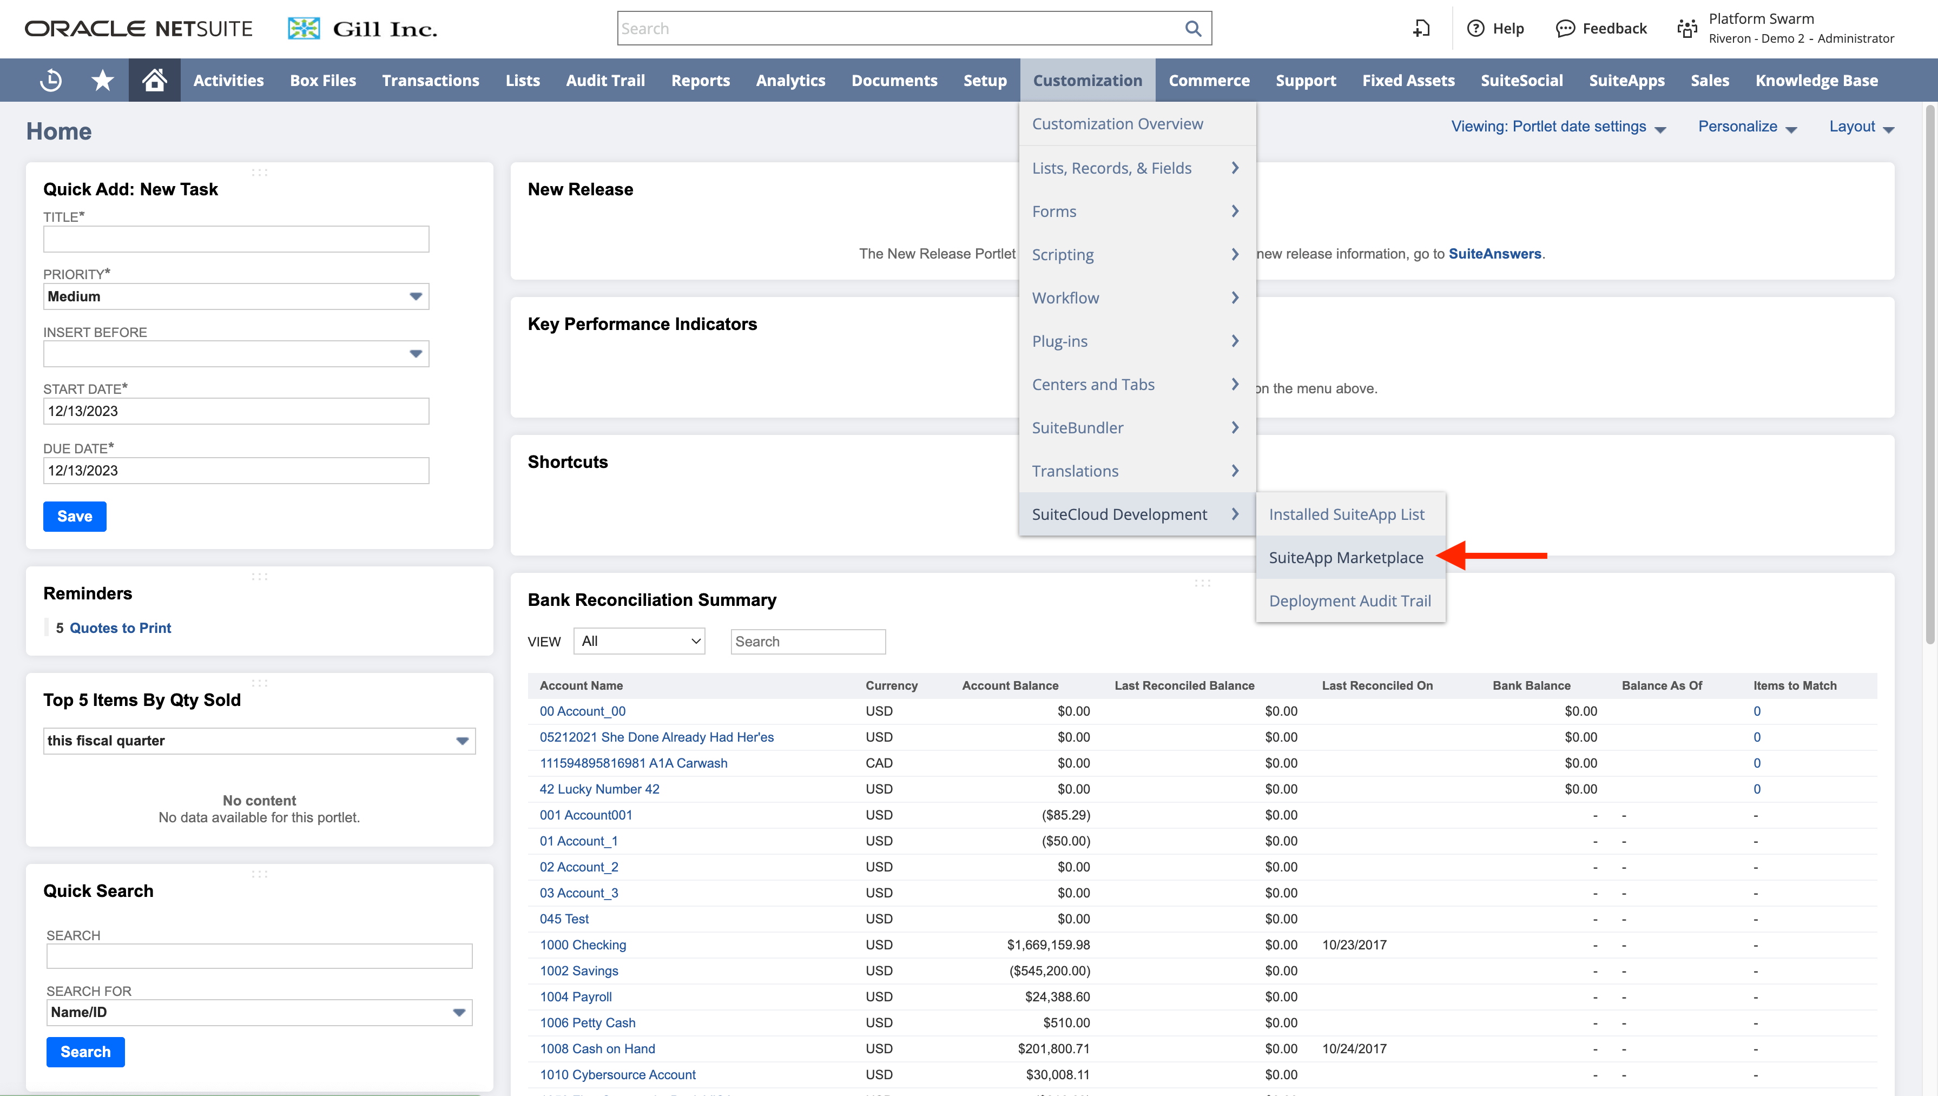Select SuiteApp Marketplace from the submenu
Image resolution: width=1938 pixels, height=1096 pixels.
(1346, 558)
